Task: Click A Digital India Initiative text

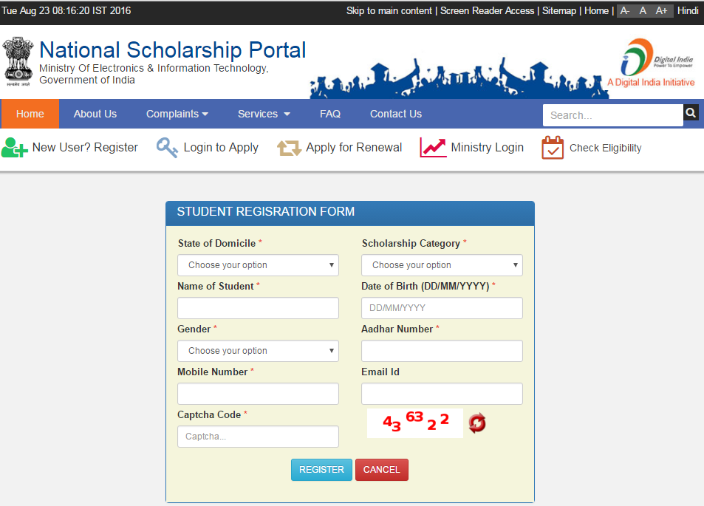Action: click(651, 83)
